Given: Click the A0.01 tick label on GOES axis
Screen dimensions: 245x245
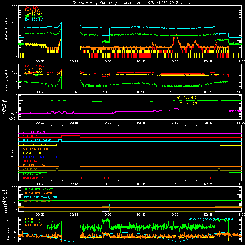Looking at the screenshot, I should (x=13, y=119).
